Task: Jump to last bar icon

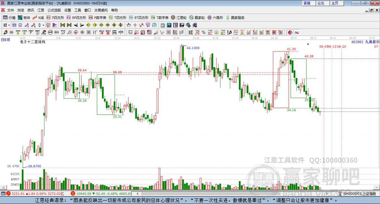Action: 69,25
